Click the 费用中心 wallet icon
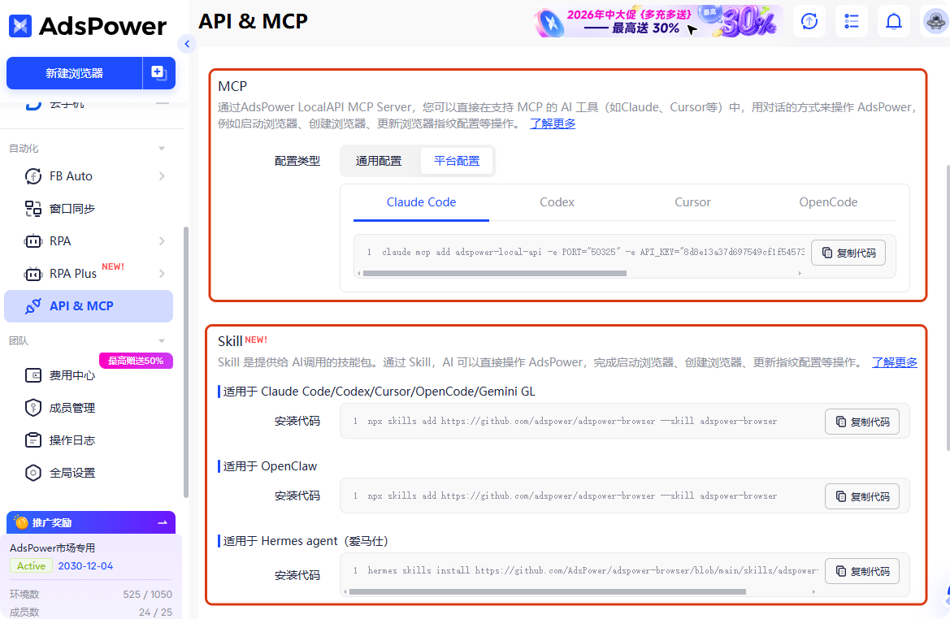The image size is (950, 619). point(33,375)
